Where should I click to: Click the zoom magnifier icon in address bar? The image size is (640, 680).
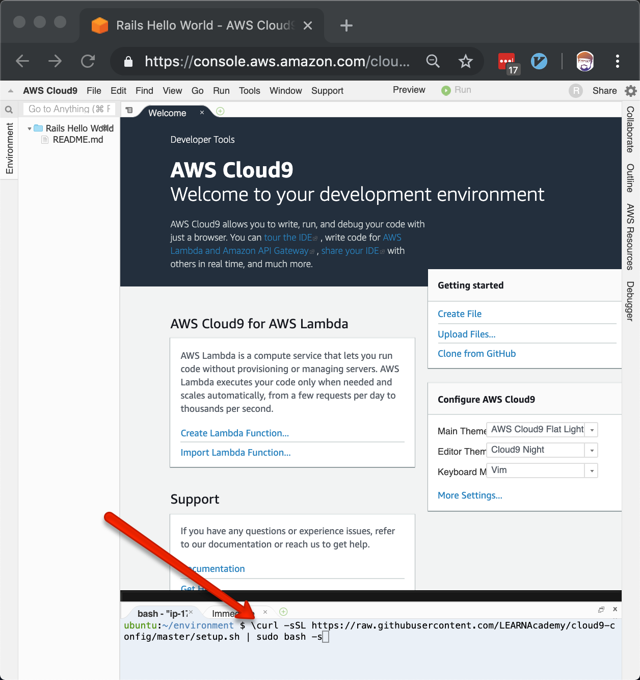pyautogui.click(x=433, y=61)
